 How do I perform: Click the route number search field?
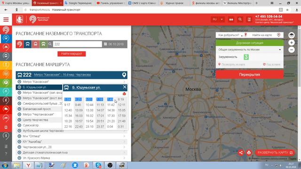point(77,44)
